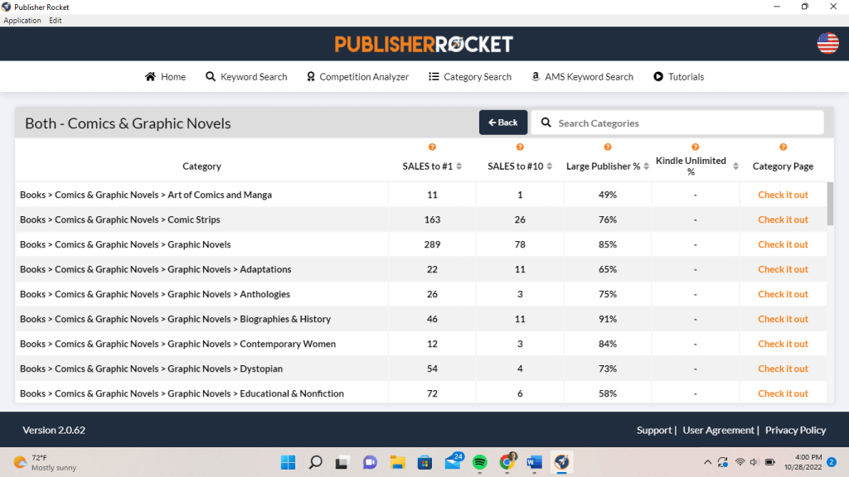Viewport: 849px width, 477px height.
Task: Check it out for Educational & Nonfiction
Action: tap(783, 393)
